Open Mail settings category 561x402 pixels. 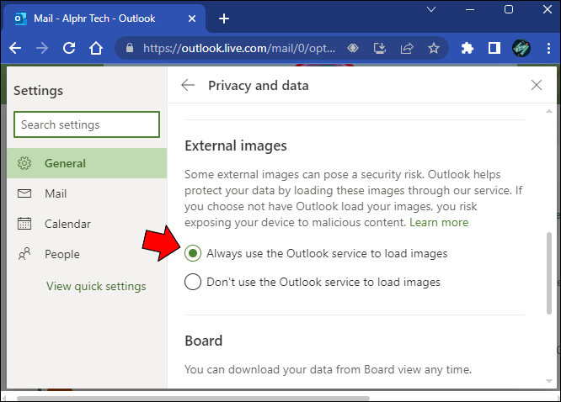[x=87, y=193]
